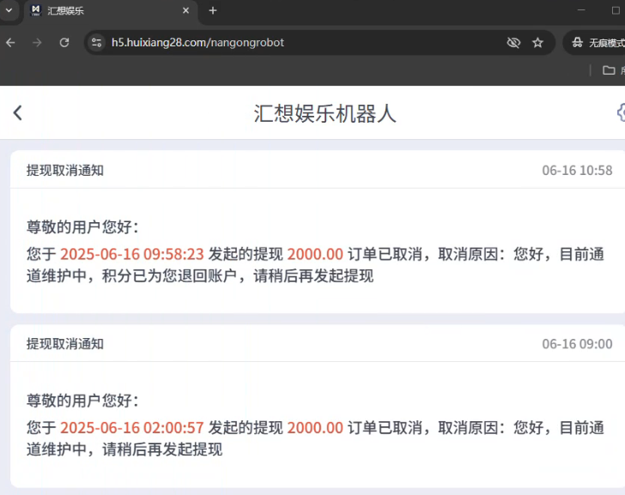Click second card's line 道维护中，请稍后再发起提现
Viewport: 625px width, 495px height.
(124, 450)
